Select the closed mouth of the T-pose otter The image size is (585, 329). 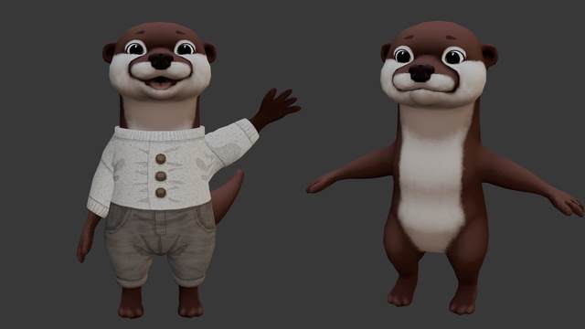[x=425, y=90]
